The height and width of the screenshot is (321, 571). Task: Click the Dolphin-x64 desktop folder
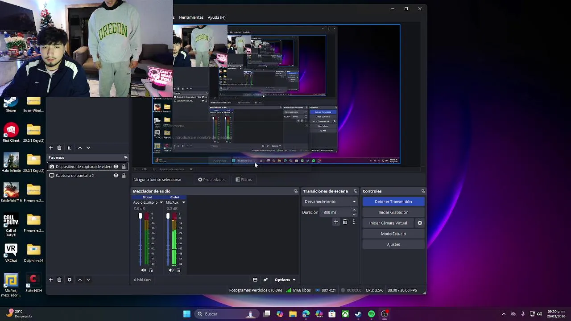[33, 253]
